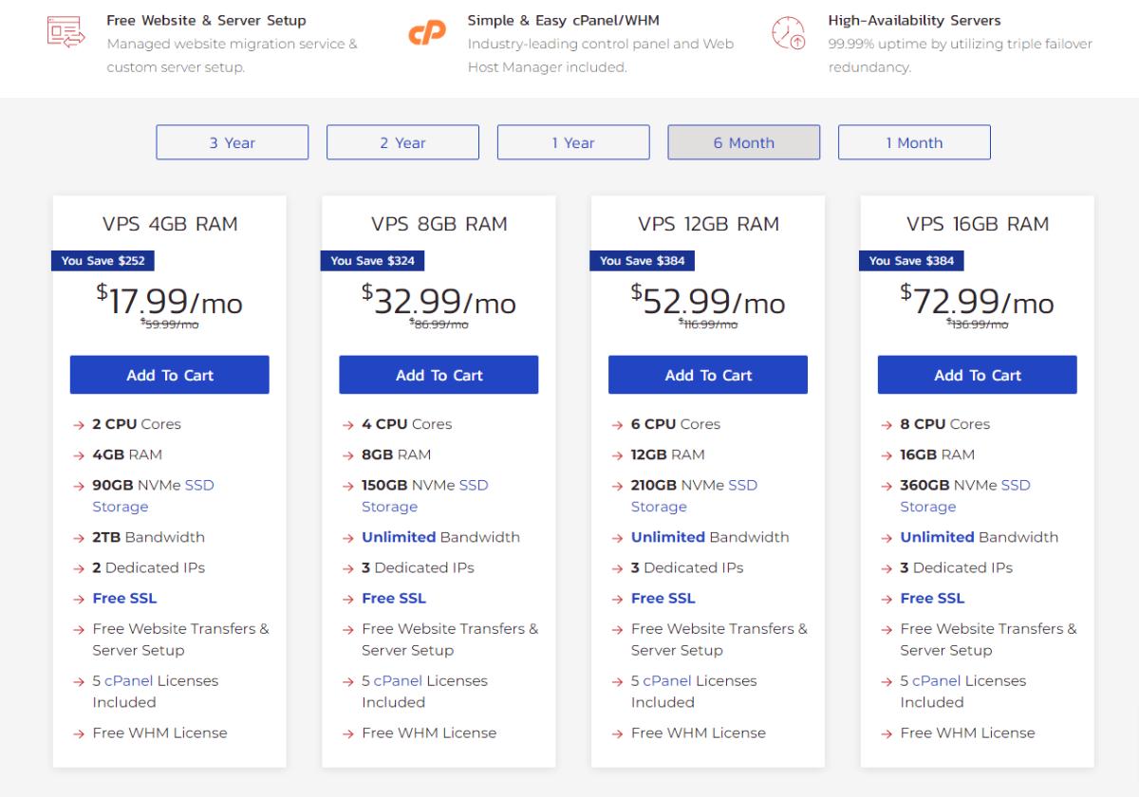The image size is (1139, 797).
Task: Click 2TB Bandwidth in VPS 4GB plan
Action: pos(148,537)
